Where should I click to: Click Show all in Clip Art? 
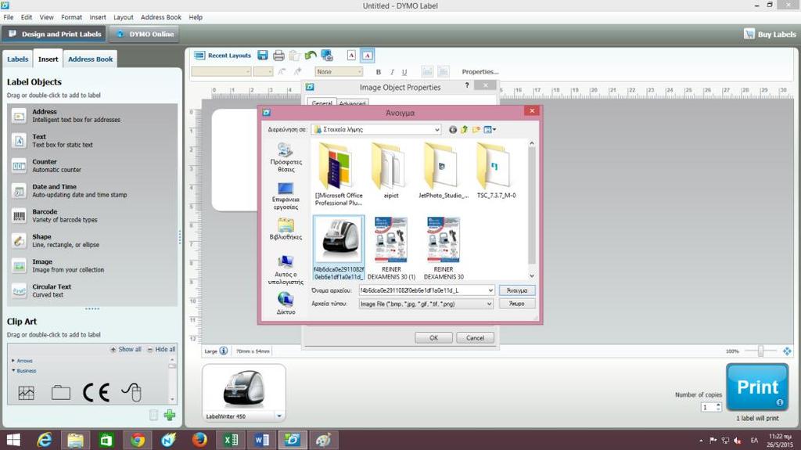pos(126,349)
